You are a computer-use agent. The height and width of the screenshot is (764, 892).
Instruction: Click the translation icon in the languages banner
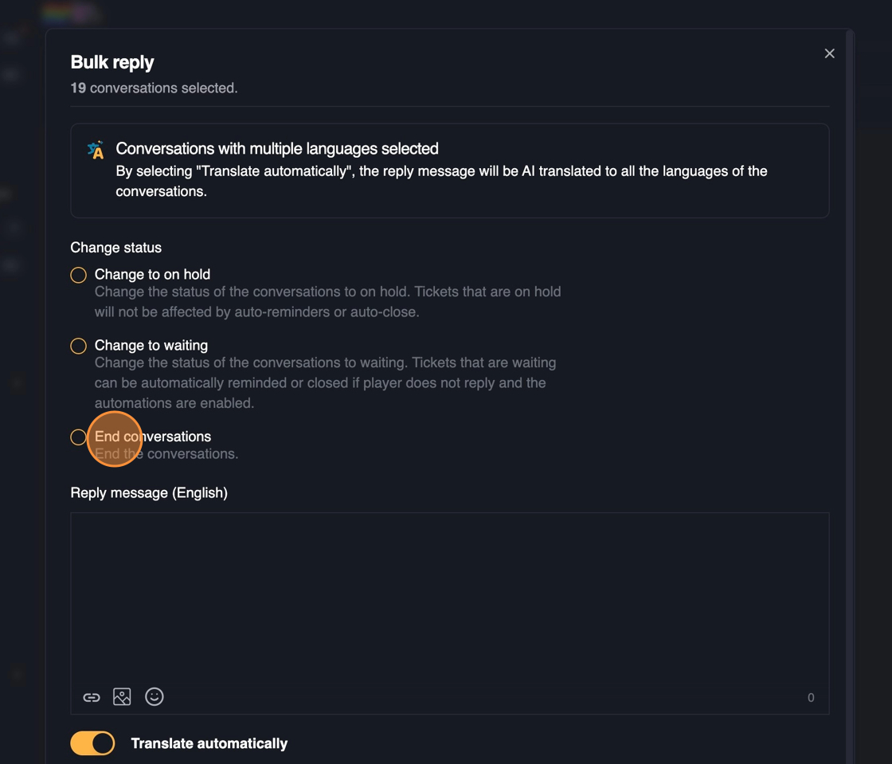[x=96, y=150]
